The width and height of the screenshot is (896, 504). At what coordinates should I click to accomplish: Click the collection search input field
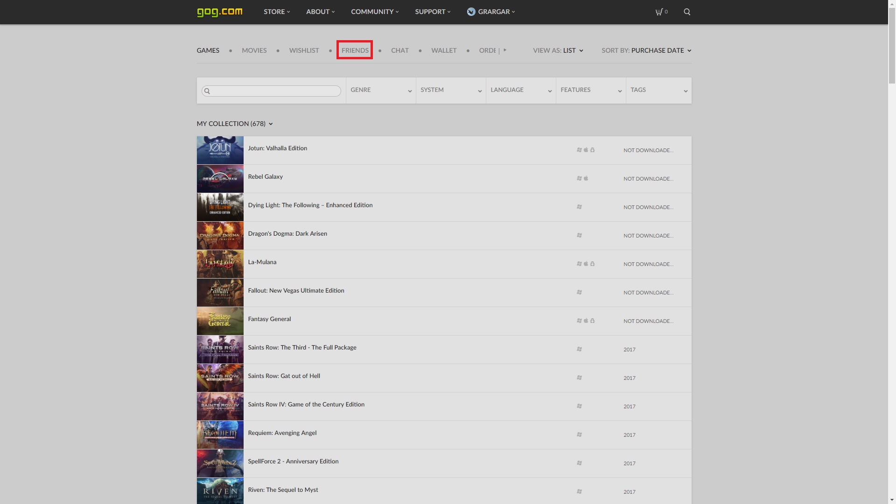(x=271, y=91)
